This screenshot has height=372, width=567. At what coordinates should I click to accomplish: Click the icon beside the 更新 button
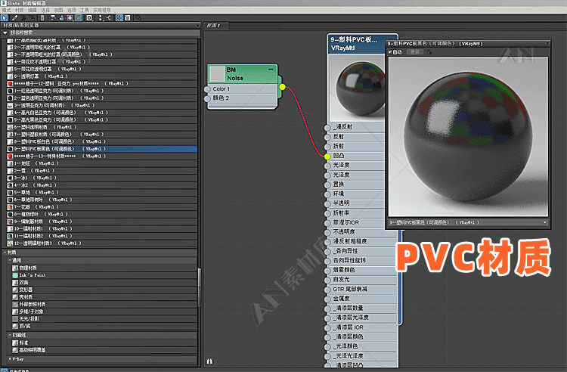click(x=429, y=52)
